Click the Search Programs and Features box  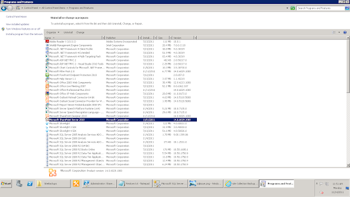[321, 8]
